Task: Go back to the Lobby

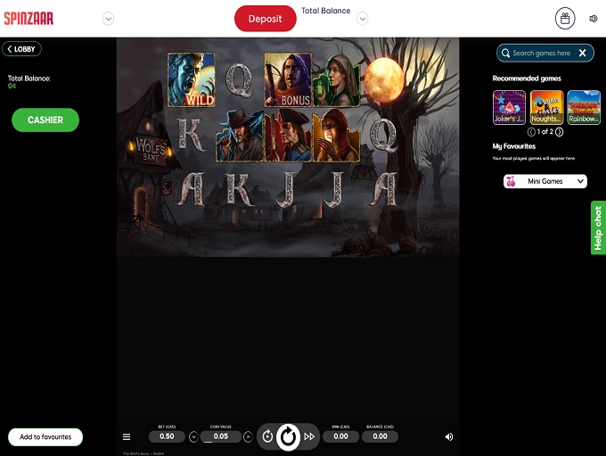Action: pos(22,49)
